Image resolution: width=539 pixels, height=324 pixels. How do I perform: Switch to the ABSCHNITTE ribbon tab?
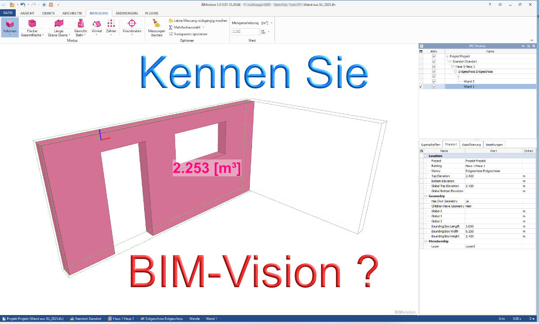click(71, 13)
